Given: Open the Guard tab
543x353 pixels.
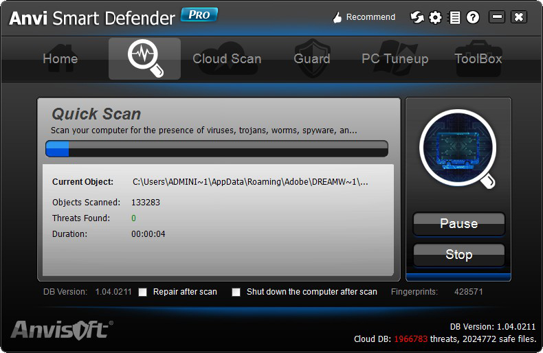Looking at the screenshot, I should [x=311, y=58].
